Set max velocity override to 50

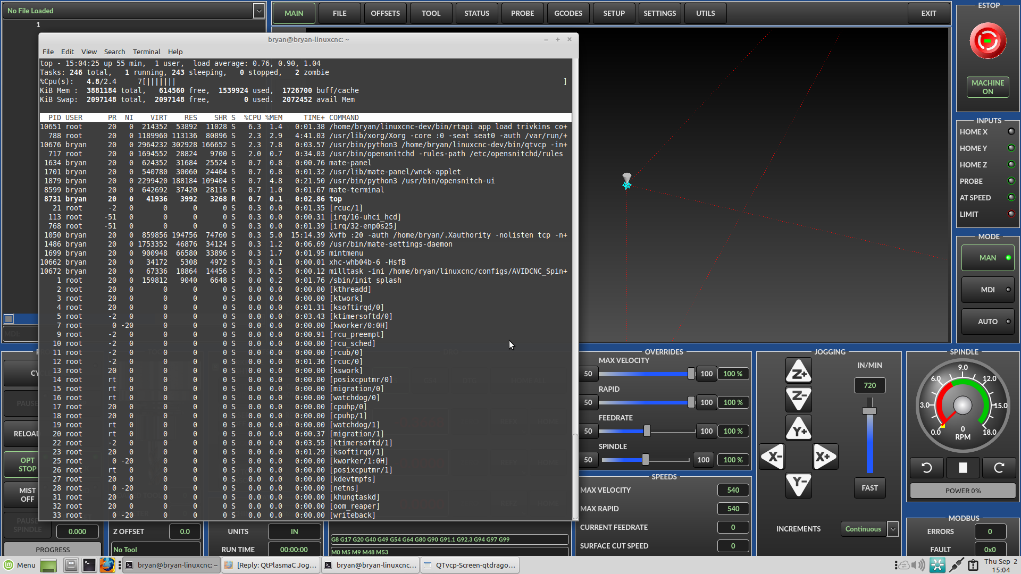pos(588,374)
